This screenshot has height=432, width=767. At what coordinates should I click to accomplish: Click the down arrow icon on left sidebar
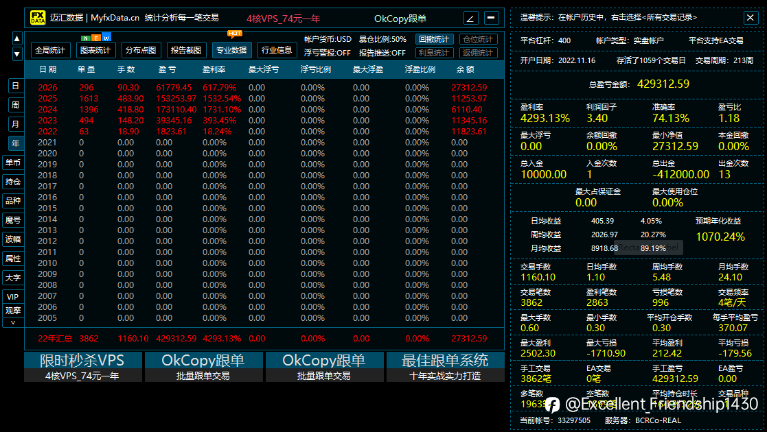coord(17,53)
